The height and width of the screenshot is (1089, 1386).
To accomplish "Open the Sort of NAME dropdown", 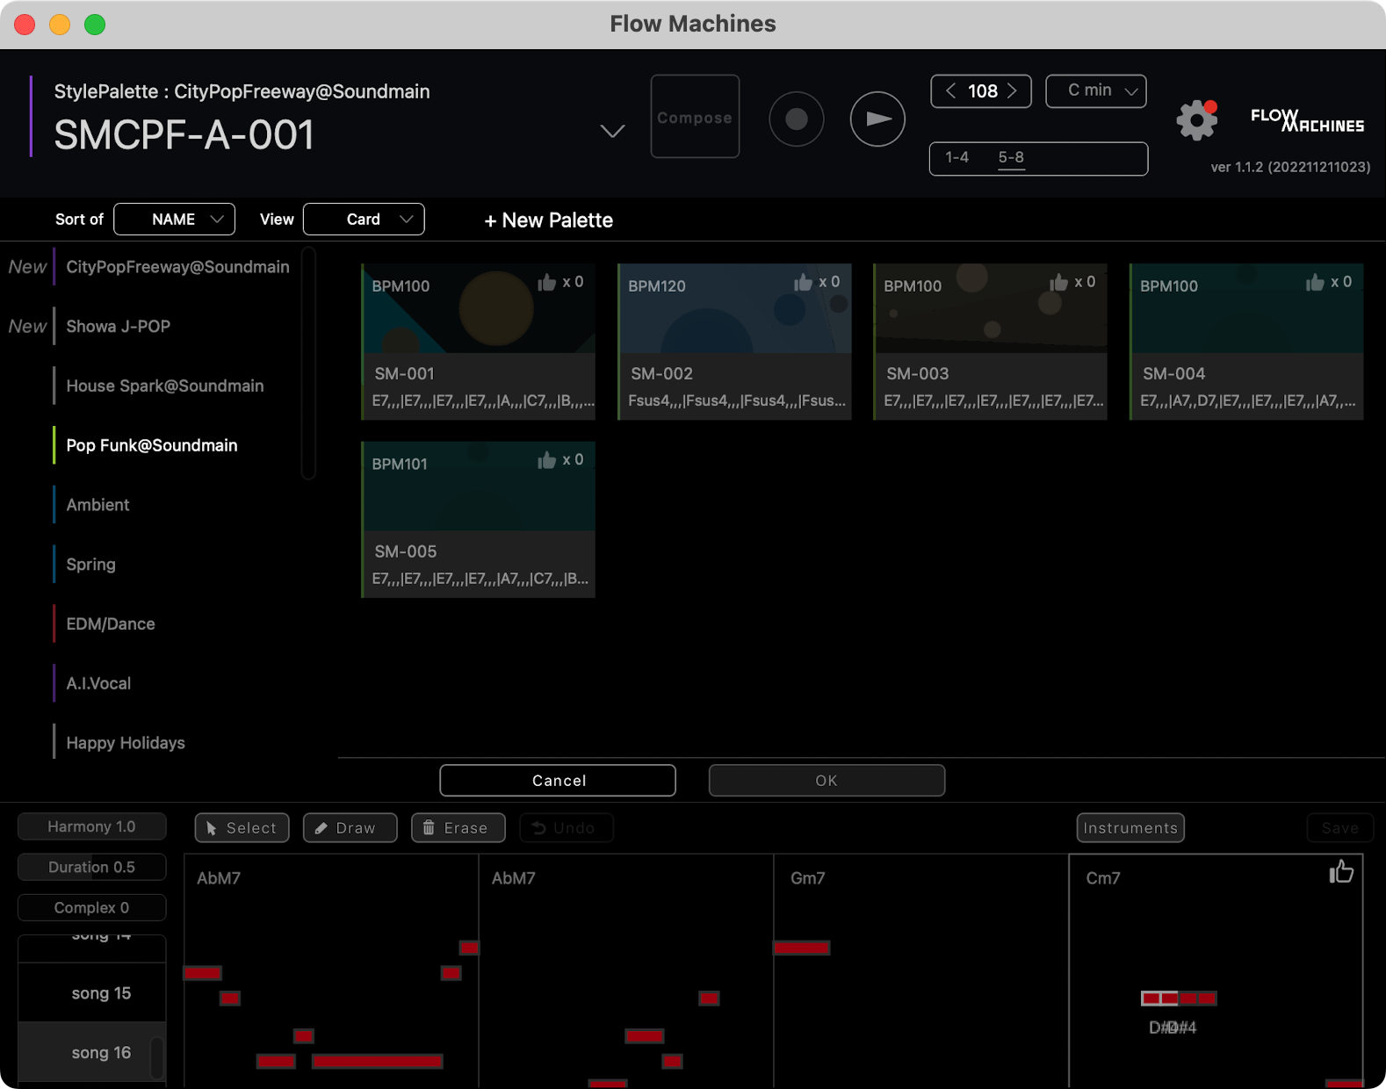I will 174,219.
